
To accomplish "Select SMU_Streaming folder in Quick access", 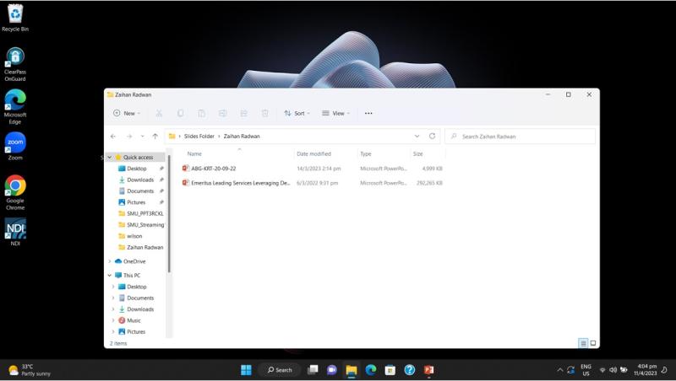I will (x=145, y=225).
